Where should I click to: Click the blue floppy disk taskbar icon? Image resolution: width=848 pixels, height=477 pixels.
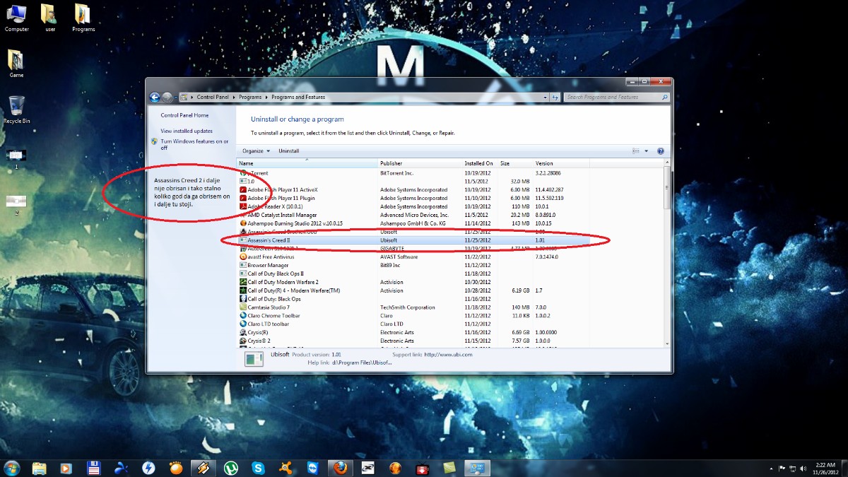click(x=93, y=468)
